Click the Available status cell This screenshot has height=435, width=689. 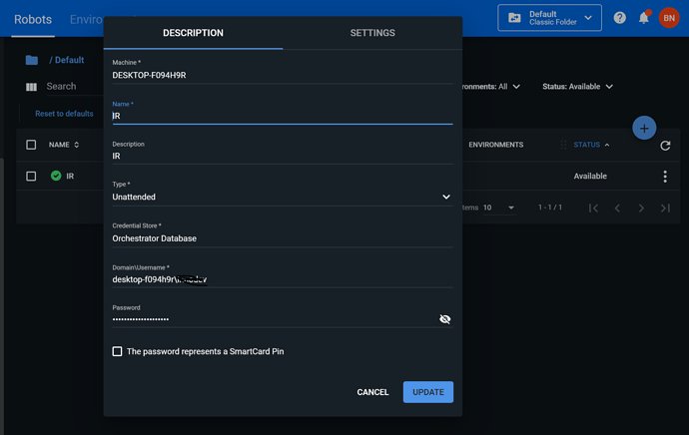pyautogui.click(x=590, y=176)
